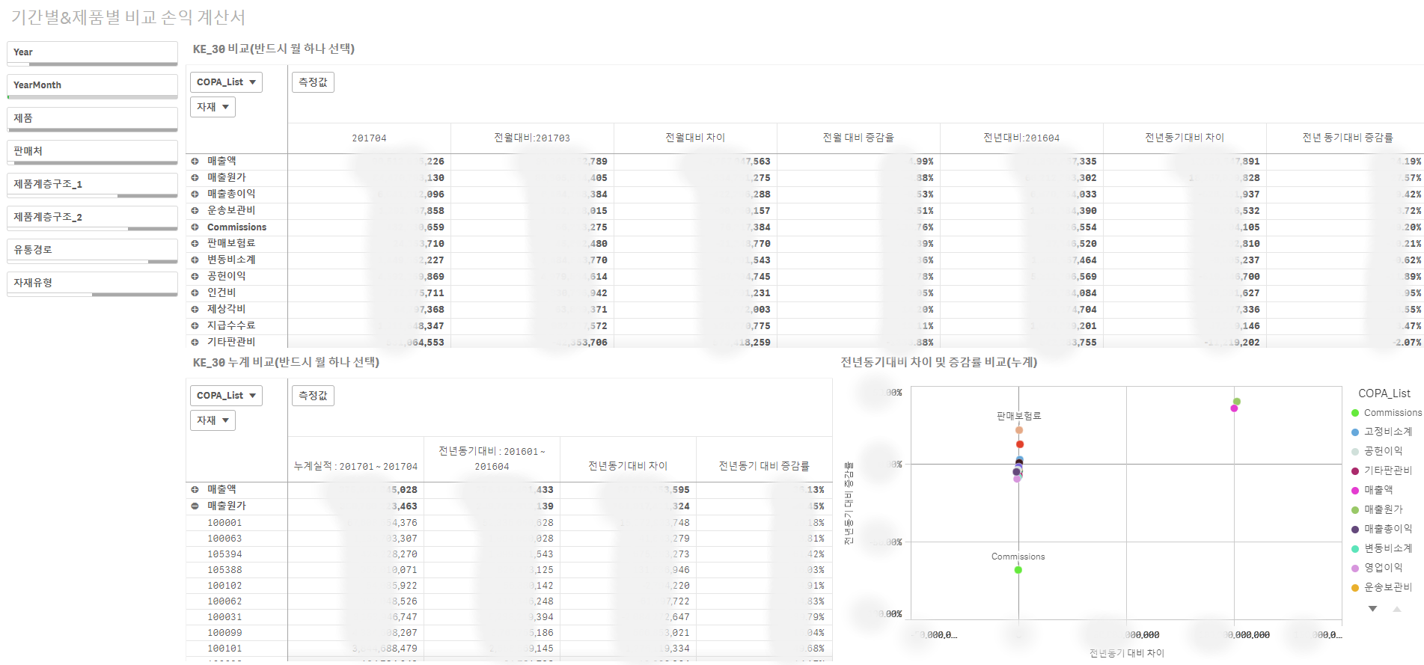Select column header 전년동기대비 차이 in top table
The height and width of the screenshot is (665, 1424).
[x=1185, y=138]
